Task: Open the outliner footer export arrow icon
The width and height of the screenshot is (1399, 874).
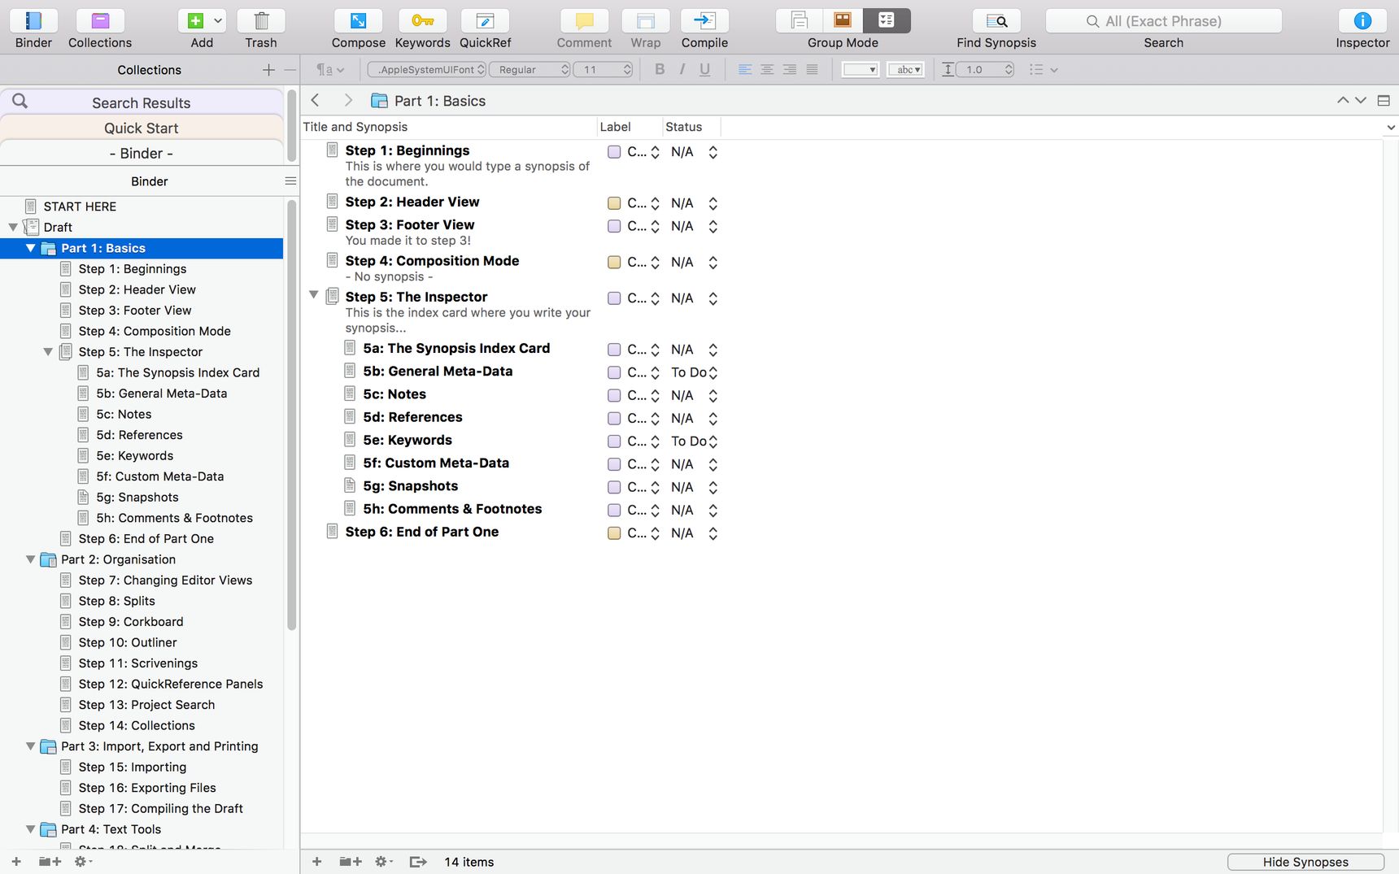Action: tap(418, 861)
